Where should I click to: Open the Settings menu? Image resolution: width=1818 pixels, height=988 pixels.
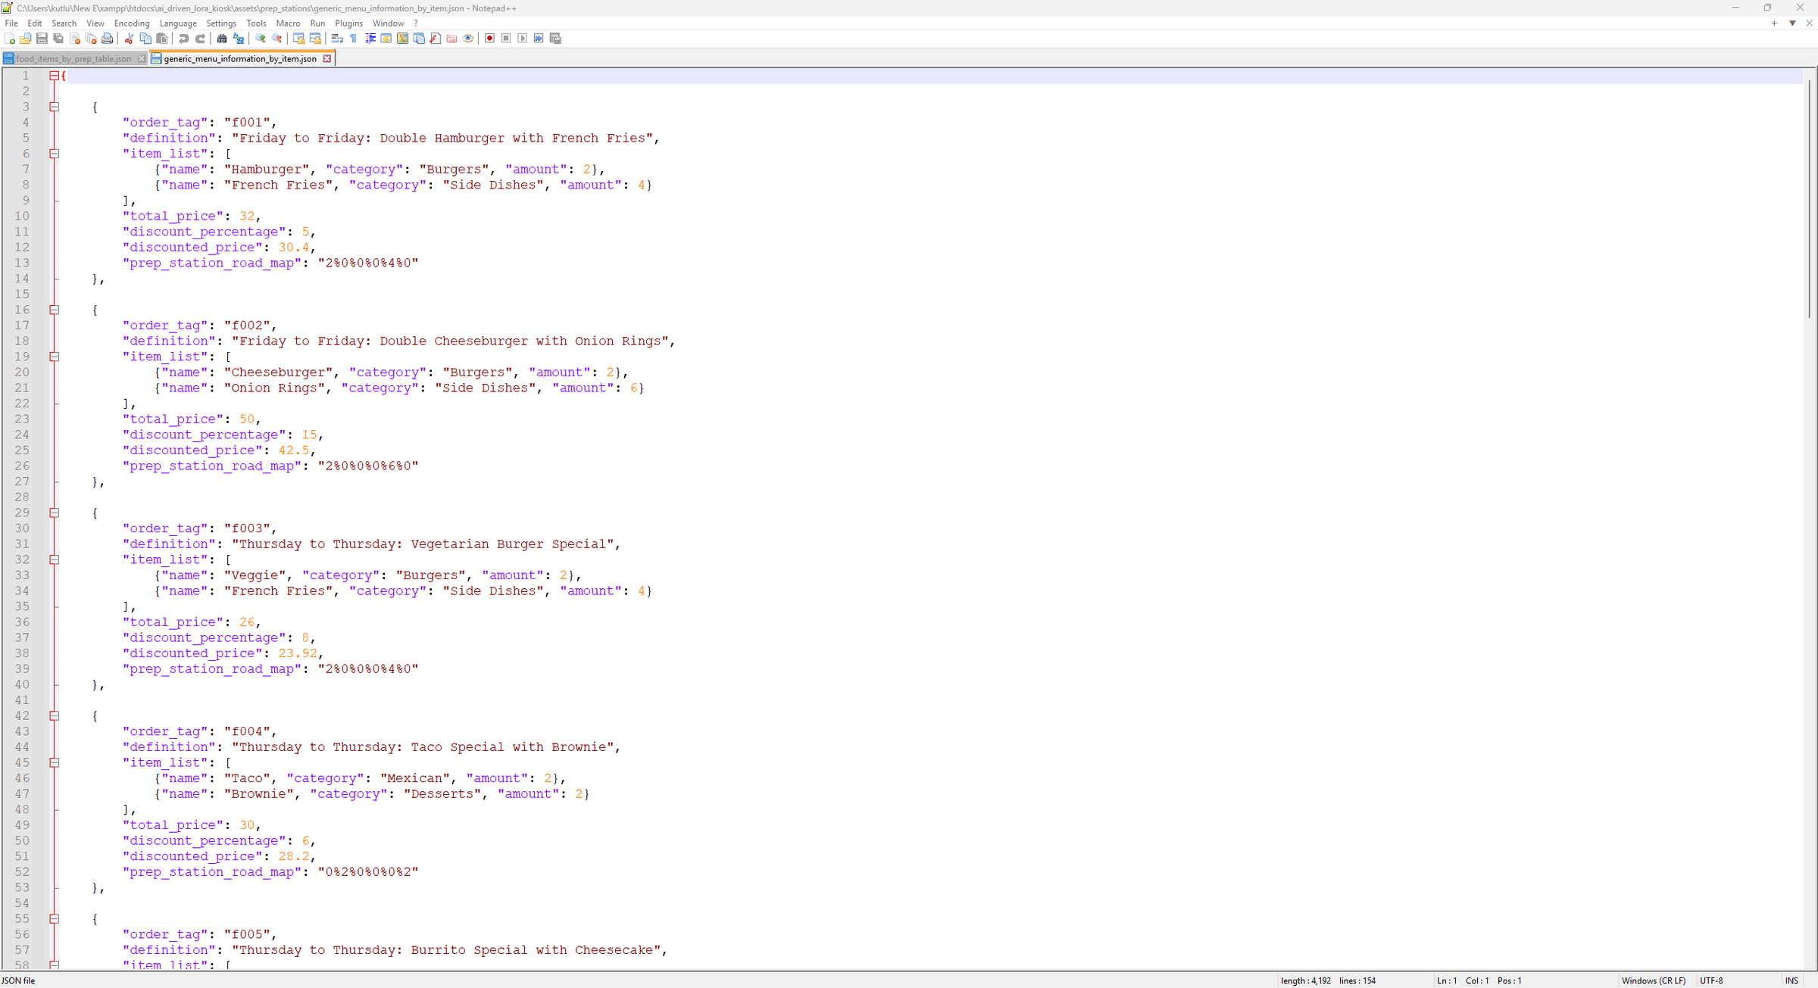coord(221,23)
